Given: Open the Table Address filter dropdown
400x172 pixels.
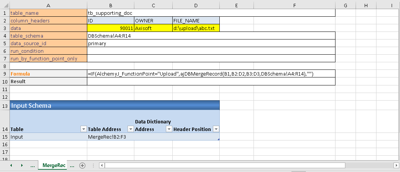Looking at the screenshot, I should pyautogui.click(x=131, y=129).
